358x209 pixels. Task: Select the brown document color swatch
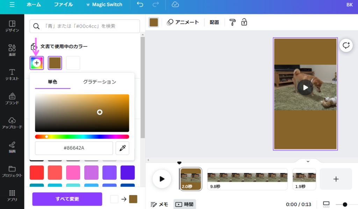[55, 63]
